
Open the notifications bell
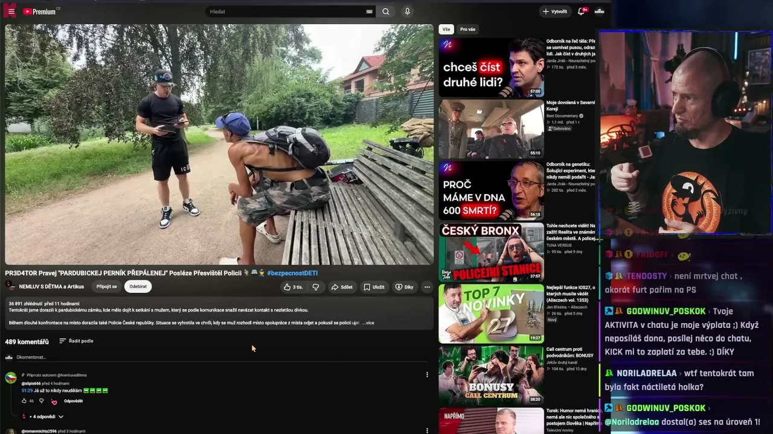[582, 11]
